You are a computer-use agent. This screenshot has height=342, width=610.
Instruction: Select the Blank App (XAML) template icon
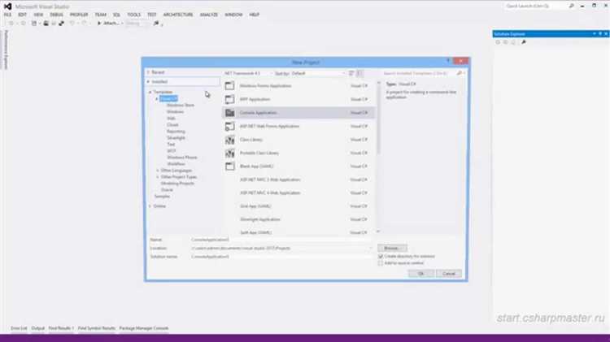[x=230, y=167]
